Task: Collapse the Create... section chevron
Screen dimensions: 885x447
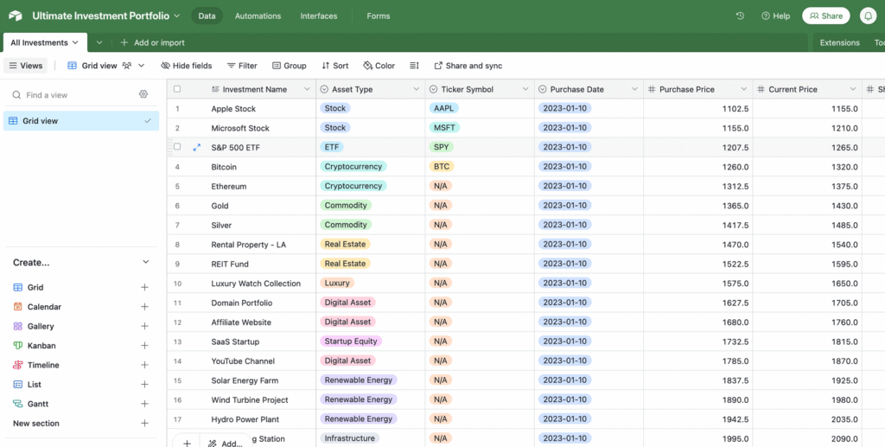Action: click(145, 262)
